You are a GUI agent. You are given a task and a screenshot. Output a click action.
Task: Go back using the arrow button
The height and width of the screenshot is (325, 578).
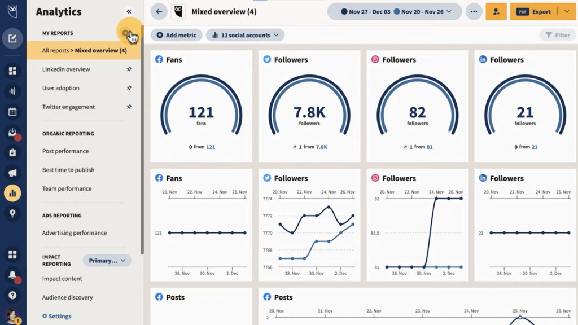click(x=159, y=11)
